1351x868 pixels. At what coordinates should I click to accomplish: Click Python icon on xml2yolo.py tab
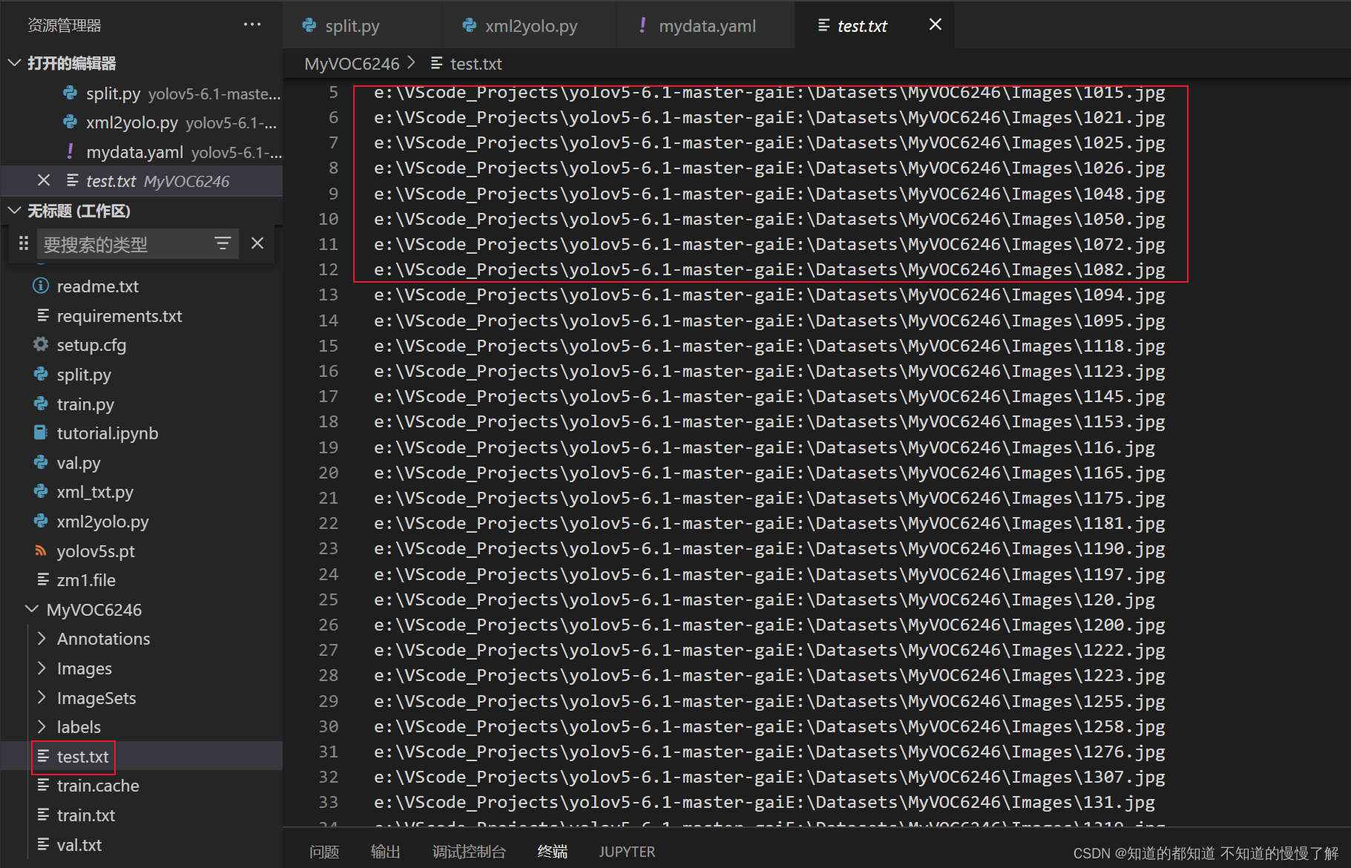tap(470, 25)
